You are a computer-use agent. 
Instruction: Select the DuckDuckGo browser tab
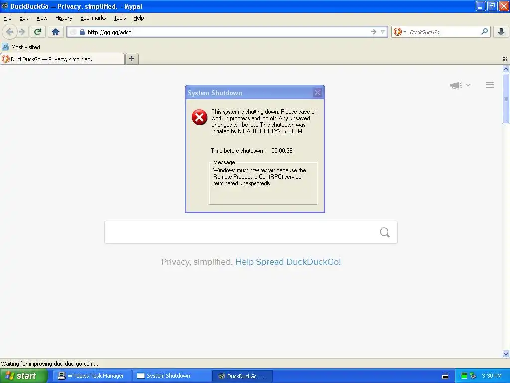pos(62,59)
